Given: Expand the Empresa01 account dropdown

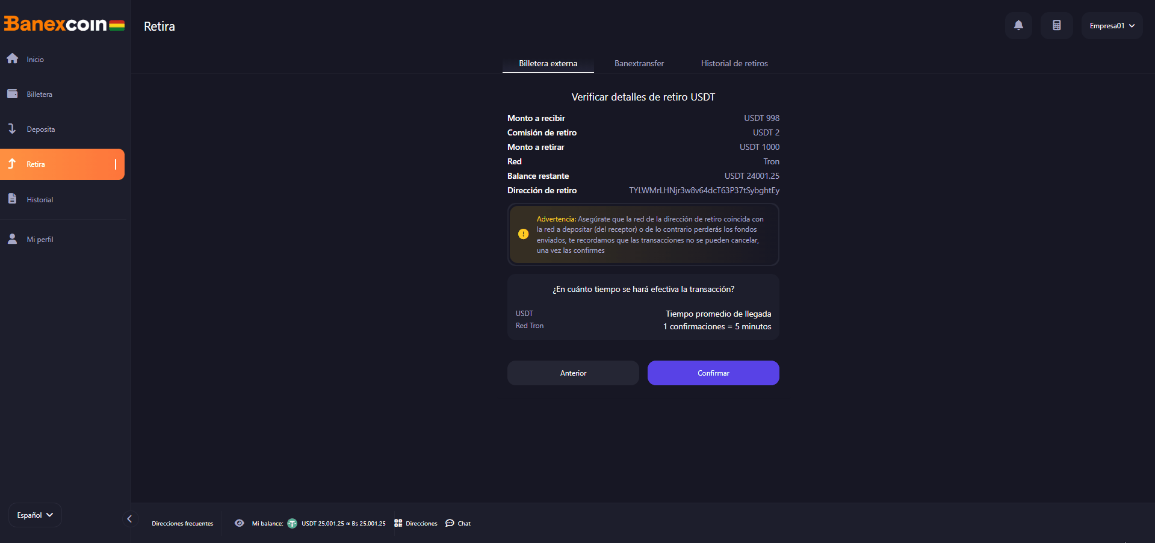Looking at the screenshot, I should (1112, 25).
